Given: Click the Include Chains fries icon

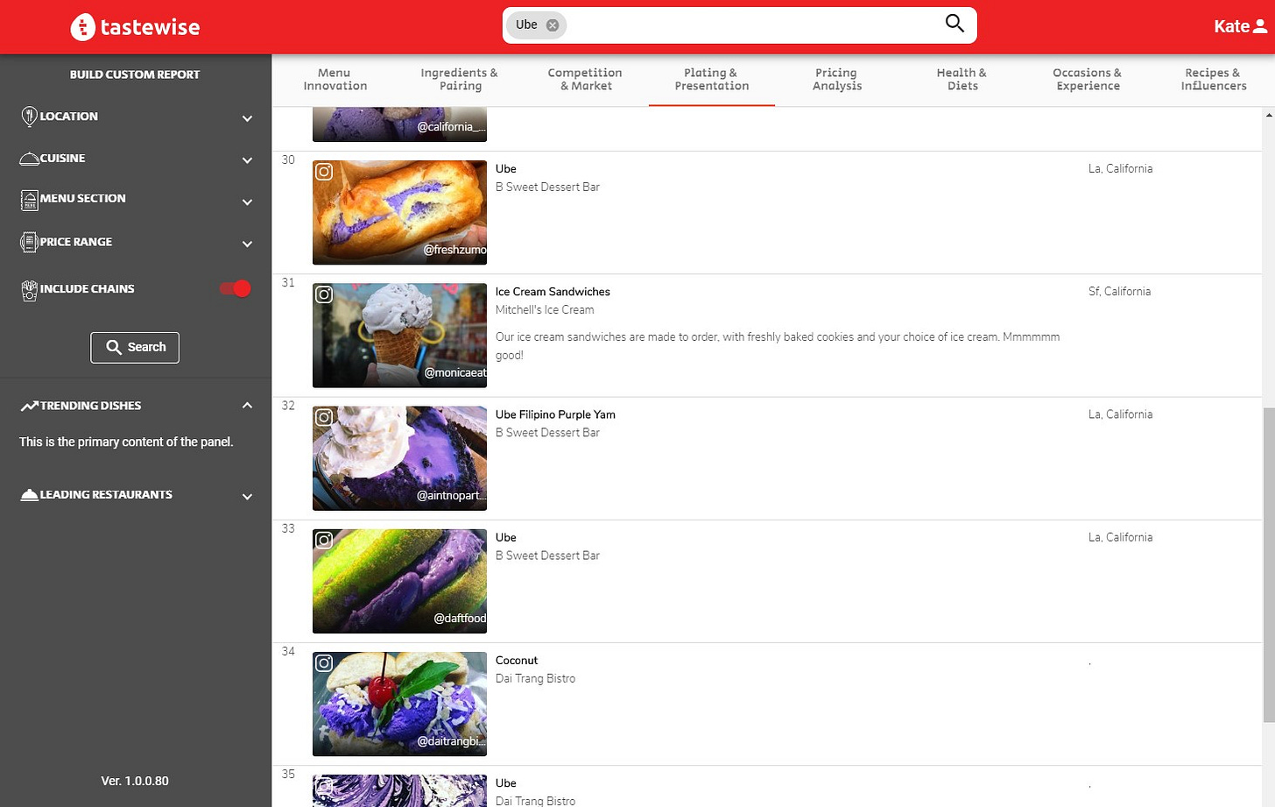Looking at the screenshot, I should tap(29, 291).
